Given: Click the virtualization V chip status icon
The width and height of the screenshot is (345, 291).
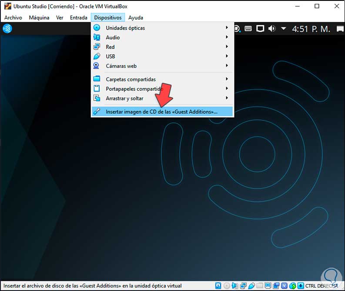Looking at the screenshot, I should 284,285.
